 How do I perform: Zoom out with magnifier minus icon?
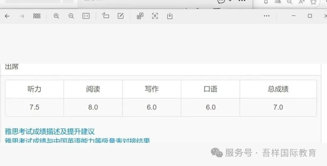pos(71,16)
